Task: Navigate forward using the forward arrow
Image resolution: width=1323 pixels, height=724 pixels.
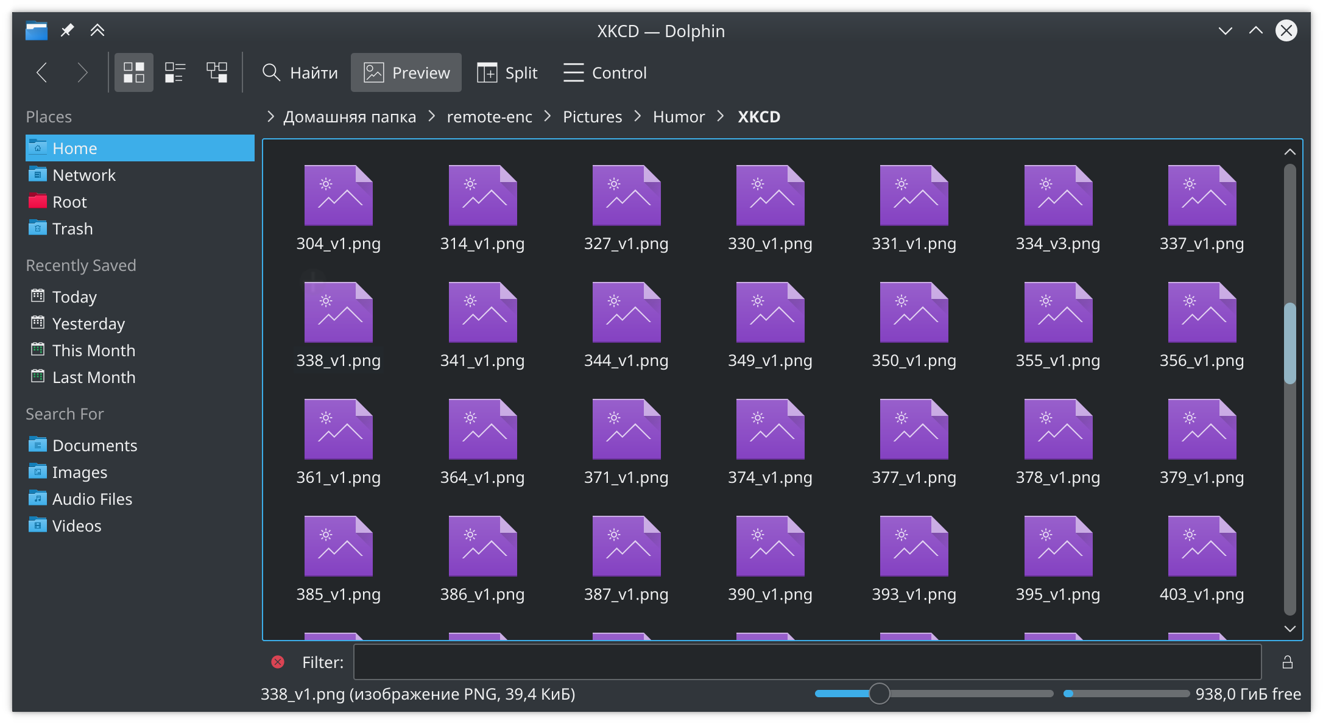Action: pos(81,73)
